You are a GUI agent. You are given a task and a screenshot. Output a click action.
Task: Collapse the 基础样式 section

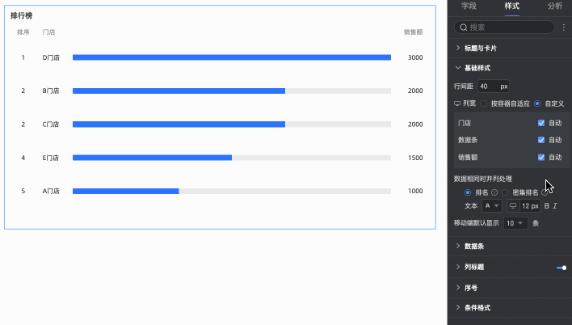(477, 68)
